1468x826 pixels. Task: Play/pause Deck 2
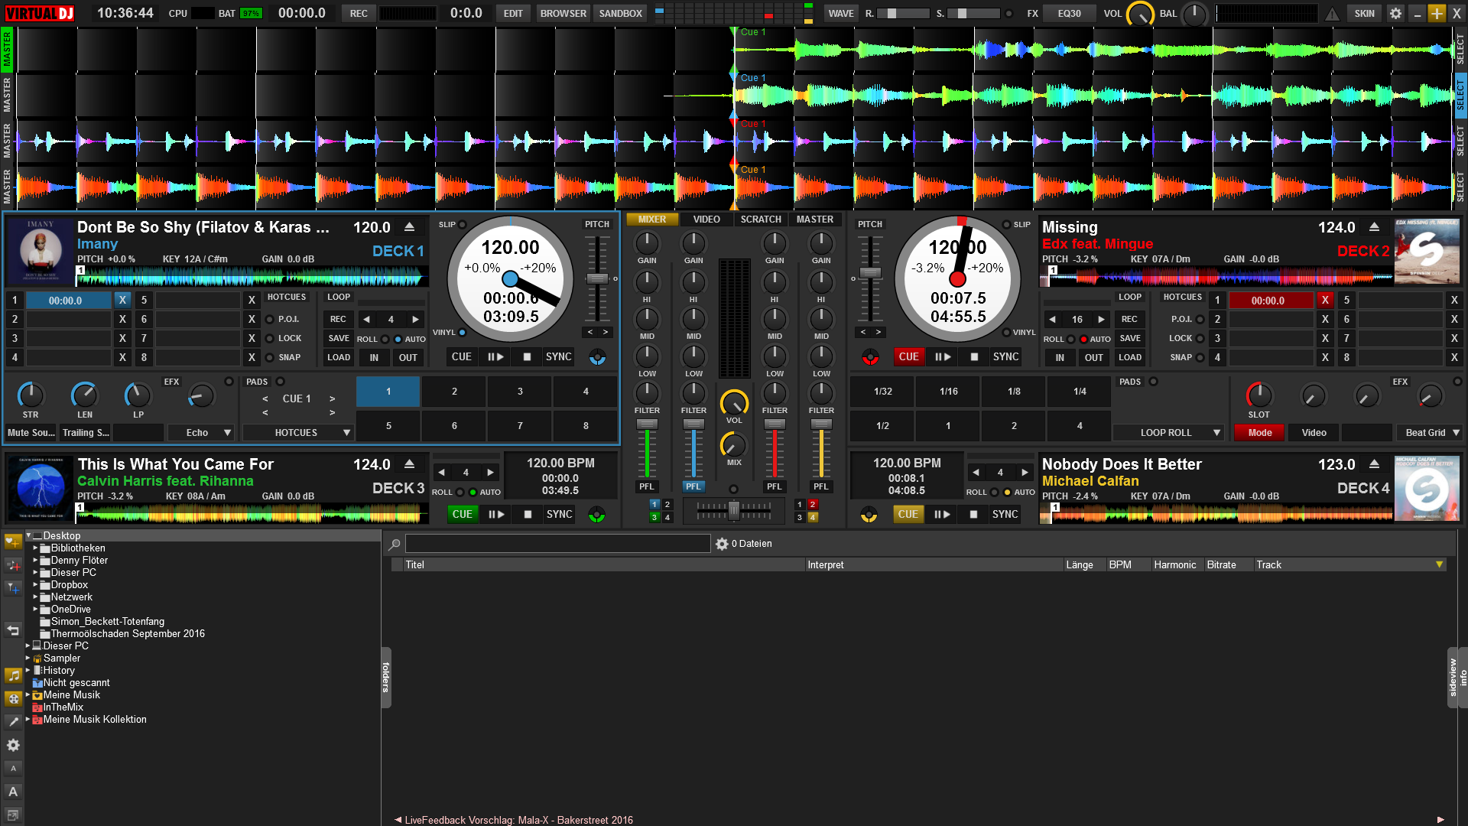point(942,356)
